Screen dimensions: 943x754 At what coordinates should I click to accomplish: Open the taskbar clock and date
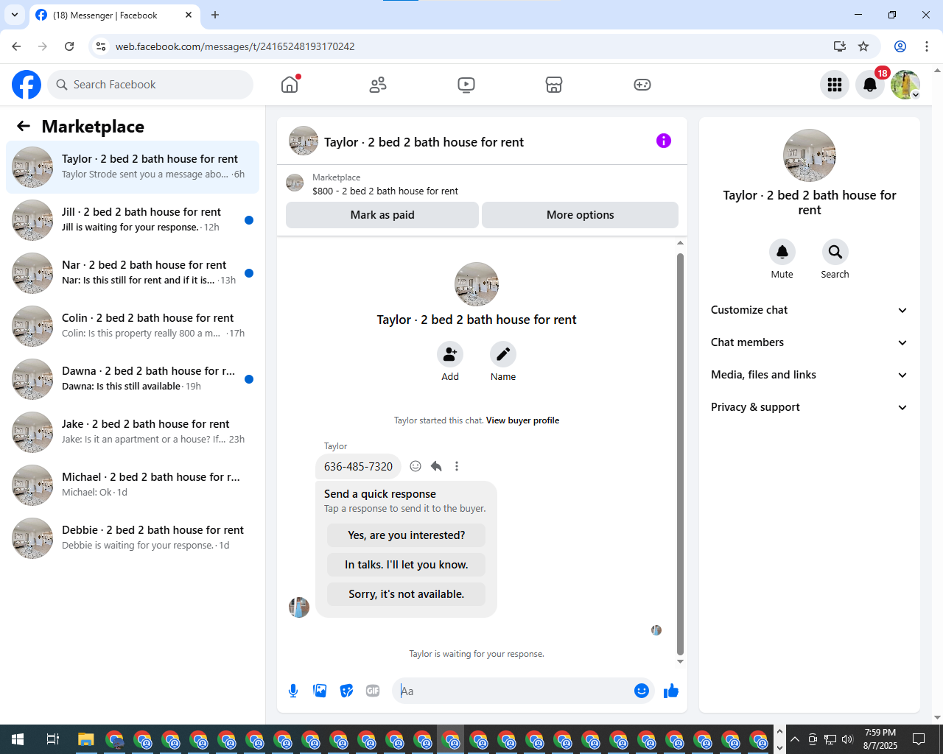pos(880,739)
